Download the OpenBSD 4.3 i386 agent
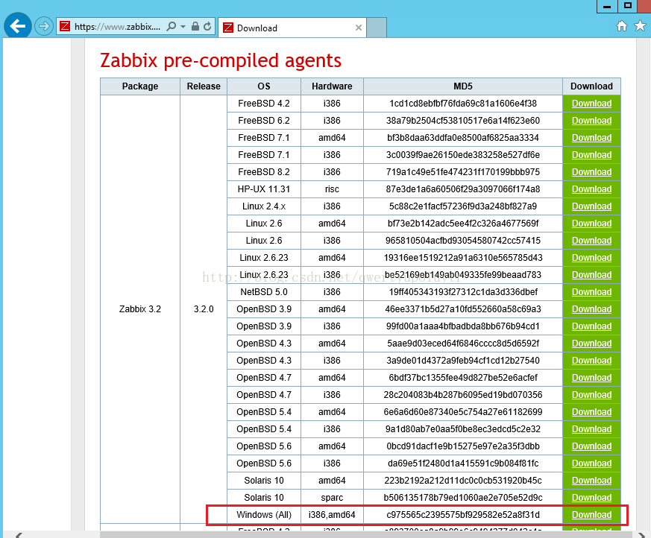Screen dimensions: 651x538 tap(591, 361)
